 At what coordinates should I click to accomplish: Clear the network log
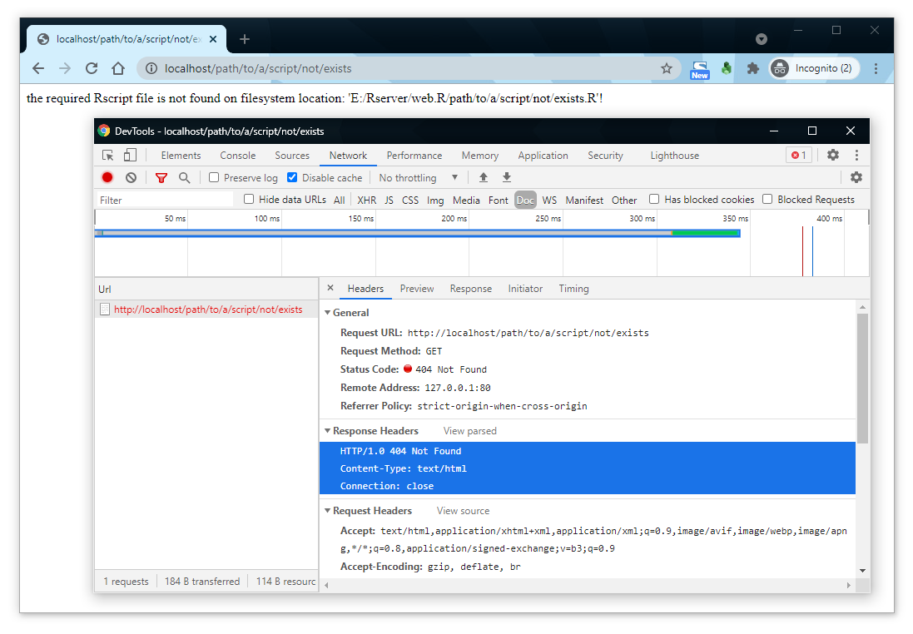[131, 177]
